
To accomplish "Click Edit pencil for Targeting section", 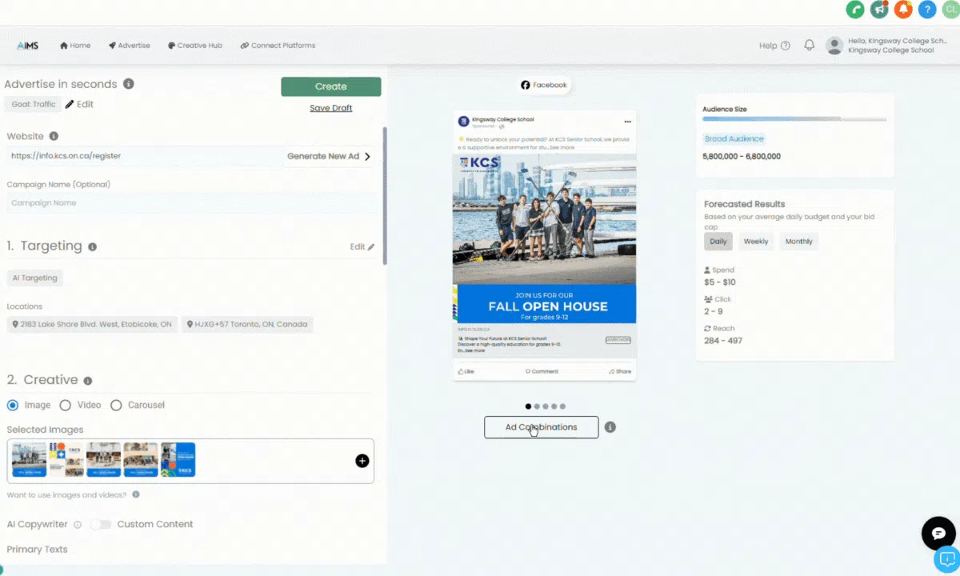I will [x=362, y=246].
